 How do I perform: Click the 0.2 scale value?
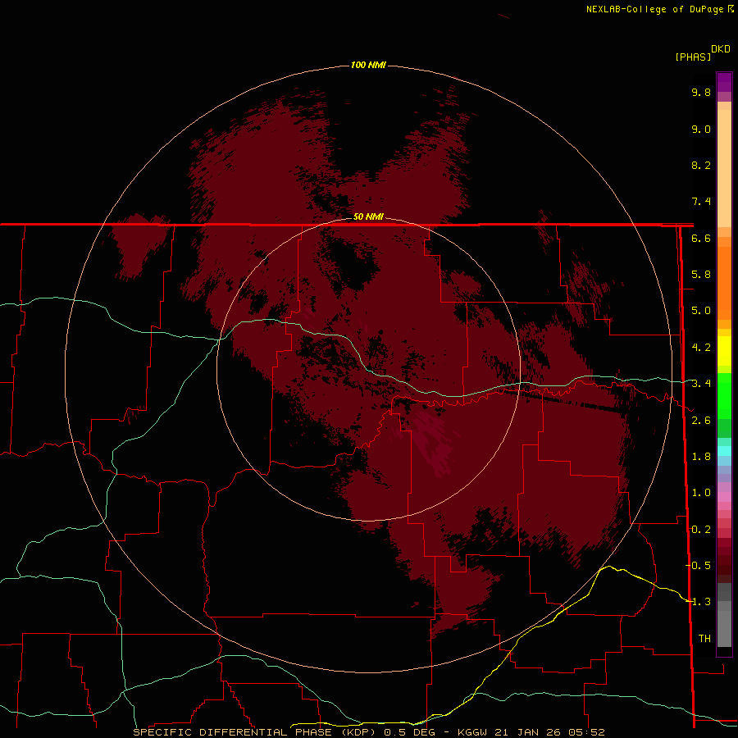tap(701, 530)
